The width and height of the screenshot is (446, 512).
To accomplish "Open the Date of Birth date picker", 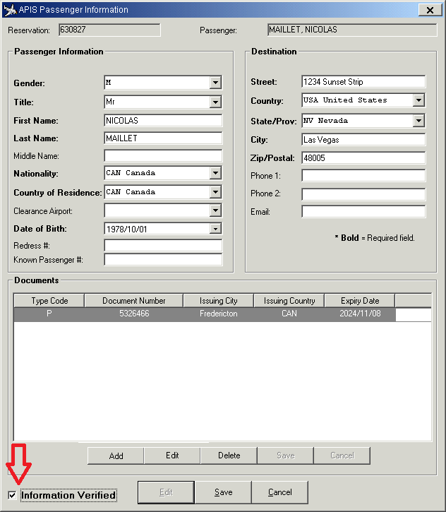I will click(215, 229).
